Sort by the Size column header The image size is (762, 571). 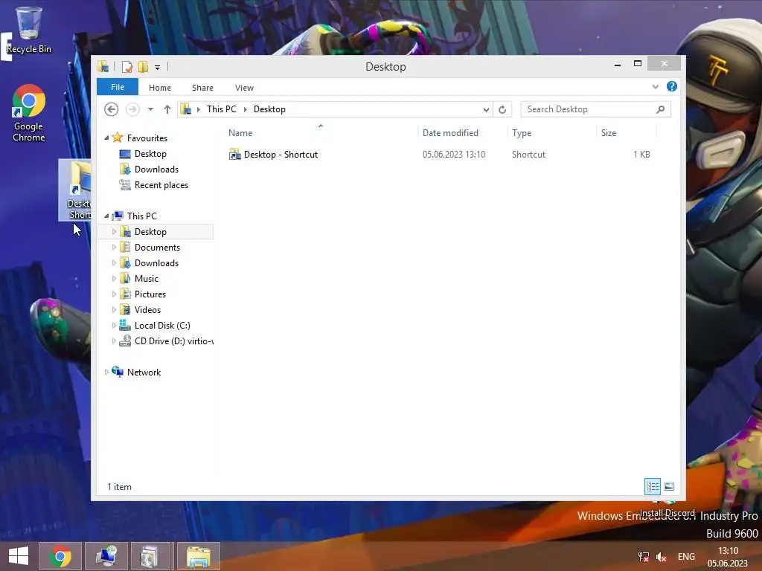point(609,133)
